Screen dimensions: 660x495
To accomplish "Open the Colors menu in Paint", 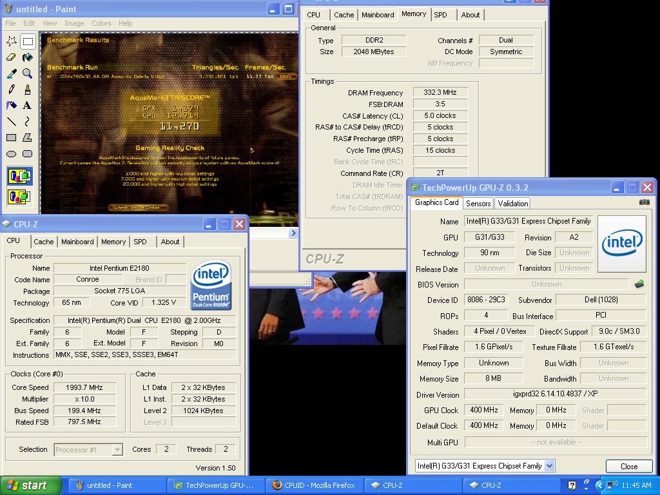I will (x=101, y=23).
